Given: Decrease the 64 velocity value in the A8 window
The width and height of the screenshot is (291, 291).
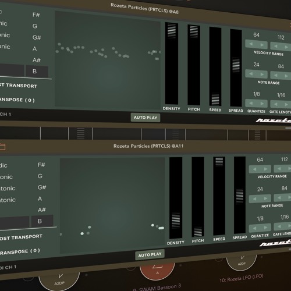Looking at the screenshot, I should coord(251,44).
